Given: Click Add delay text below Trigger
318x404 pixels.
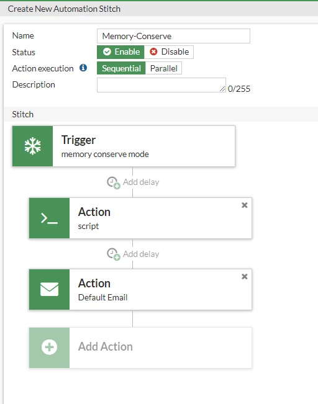Looking at the screenshot, I should click(141, 182).
